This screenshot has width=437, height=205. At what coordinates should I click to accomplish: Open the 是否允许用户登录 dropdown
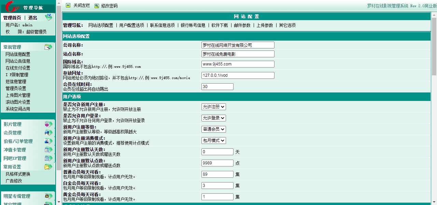point(214,118)
